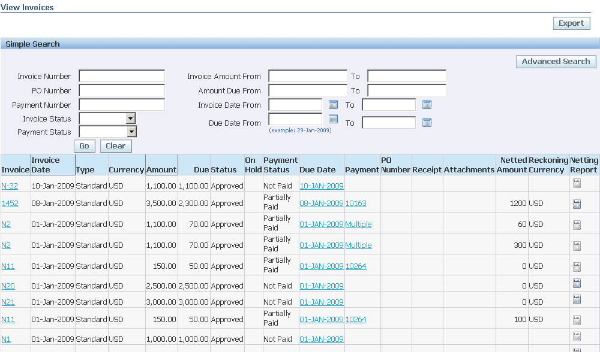Image resolution: width=600 pixels, height=352 pixels.
Task: Click the Amount Due To field
Action: (407, 90)
